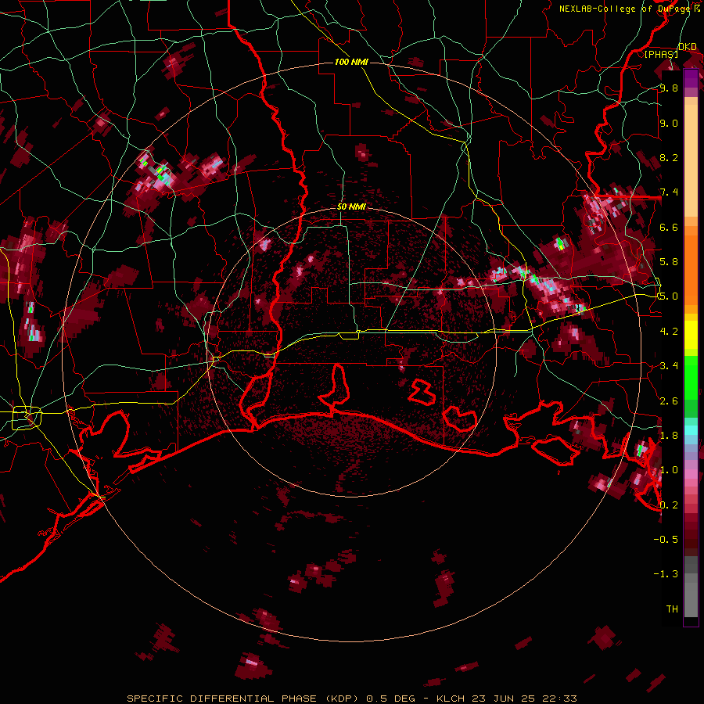Click the 6.6 scale value
This screenshot has height=704, width=704.
pyautogui.click(x=669, y=228)
